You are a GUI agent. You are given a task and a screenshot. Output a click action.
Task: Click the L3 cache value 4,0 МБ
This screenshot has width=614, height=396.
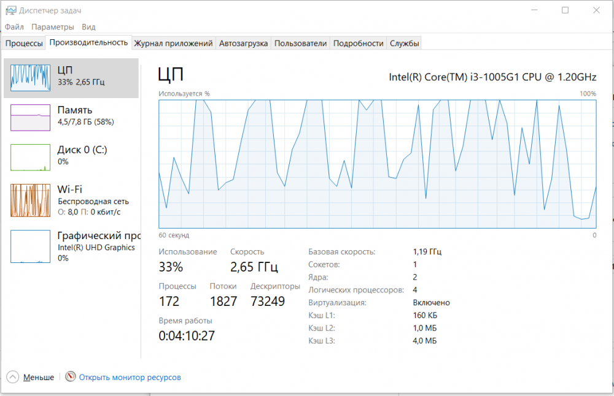point(424,340)
